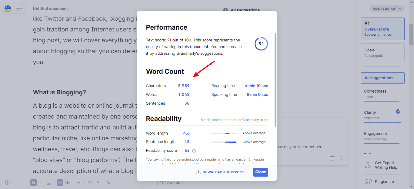Screen dimensions: 414x189
Task: Open the 1,042 words counter dropdown
Action: pyautogui.click(x=171, y=183)
